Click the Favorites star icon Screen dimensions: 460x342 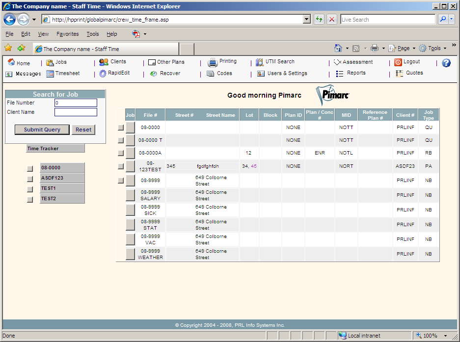(x=8, y=48)
